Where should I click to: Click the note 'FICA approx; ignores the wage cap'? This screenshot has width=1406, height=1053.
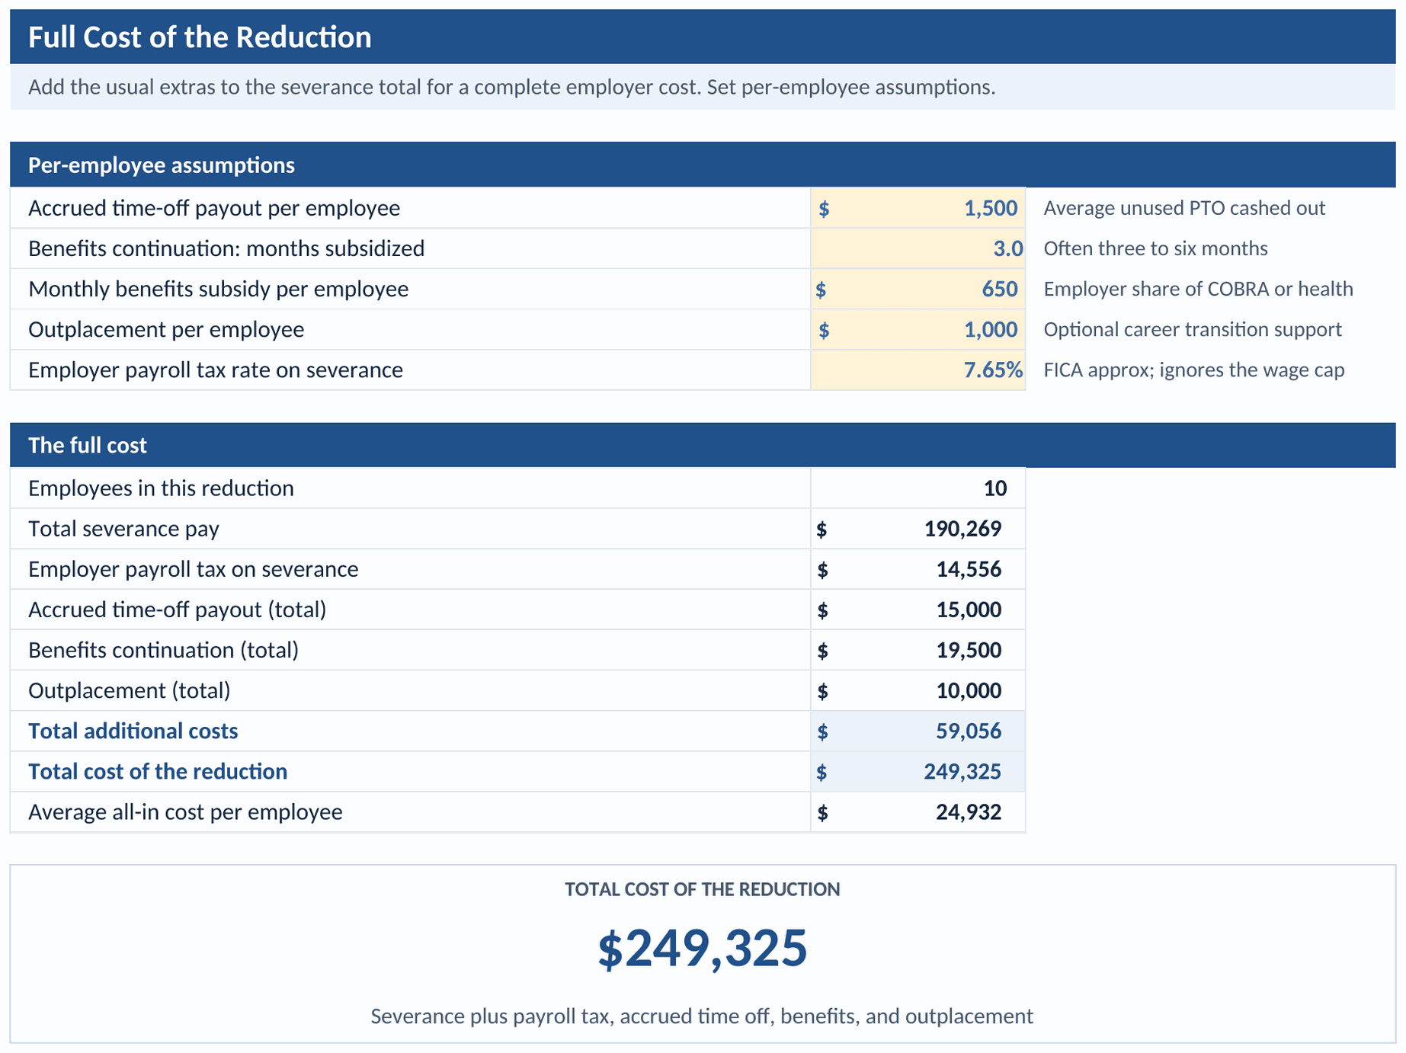pos(1193,370)
